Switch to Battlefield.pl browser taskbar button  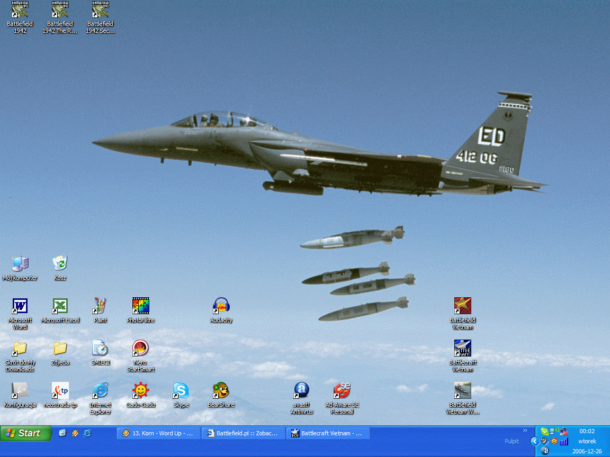tap(243, 433)
